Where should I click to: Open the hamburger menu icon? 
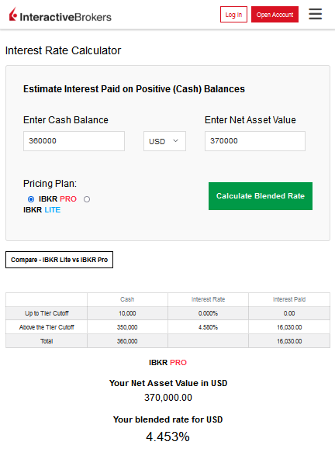[x=315, y=14]
